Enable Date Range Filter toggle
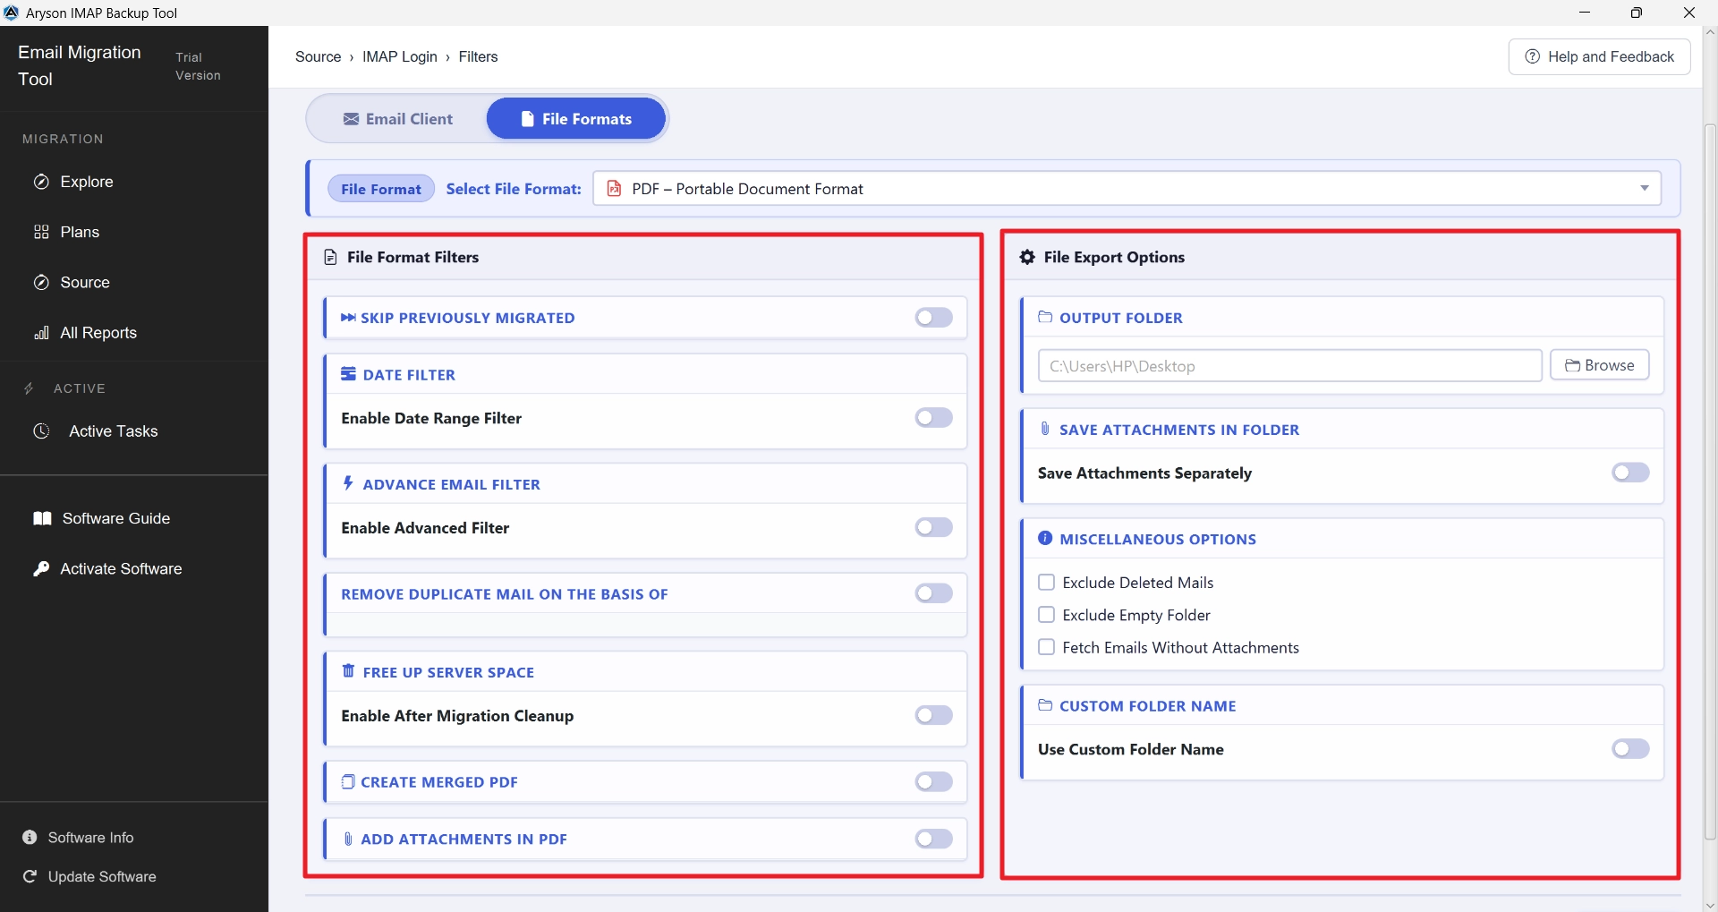The width and height of the screenshot is (1718, 912). (933, 418)
